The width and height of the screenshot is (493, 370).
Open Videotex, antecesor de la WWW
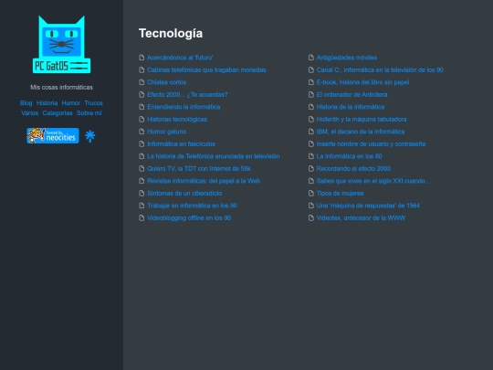coord(361,217)
